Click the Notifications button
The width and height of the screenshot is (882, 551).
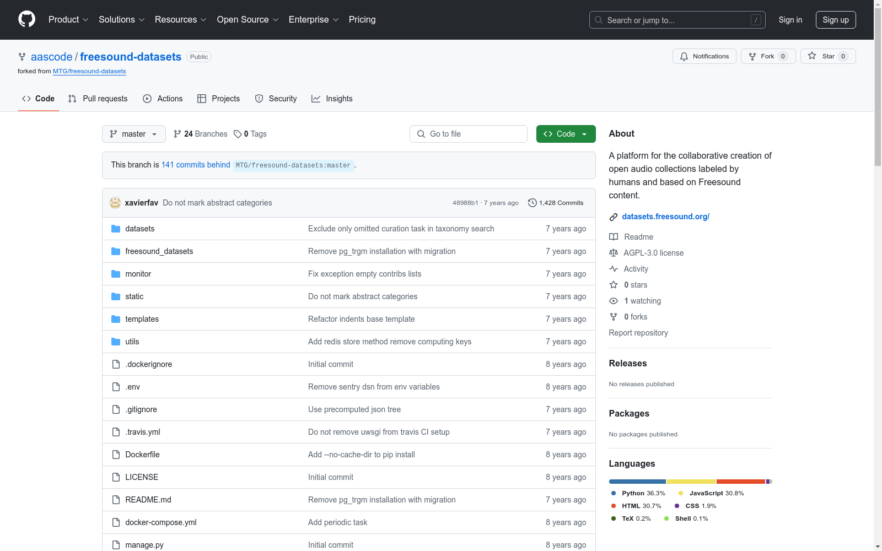704,56
